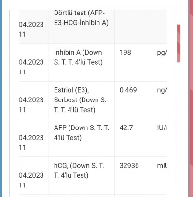Click the İnhibin A test name cell
193x197 pixels.
coord(82,63)
